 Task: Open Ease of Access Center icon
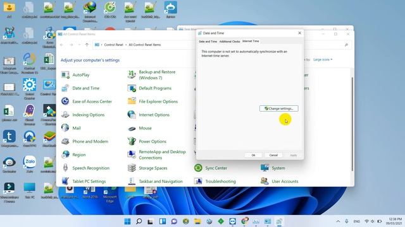pyautogui.click(x=65, y=102)
